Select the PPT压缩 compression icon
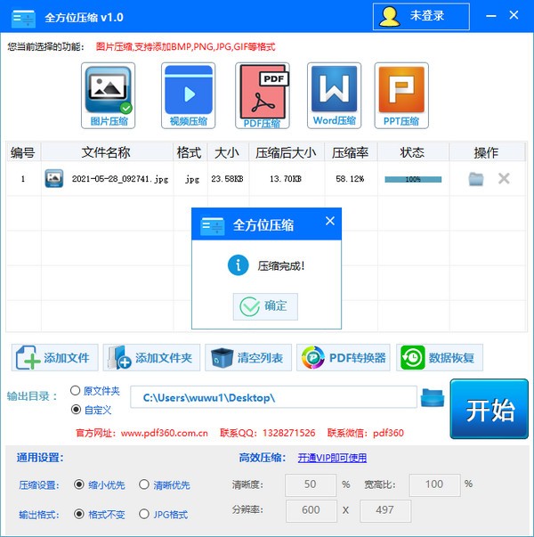The height and width of the screenshot is (537, 534). click(x=400, y=95)
